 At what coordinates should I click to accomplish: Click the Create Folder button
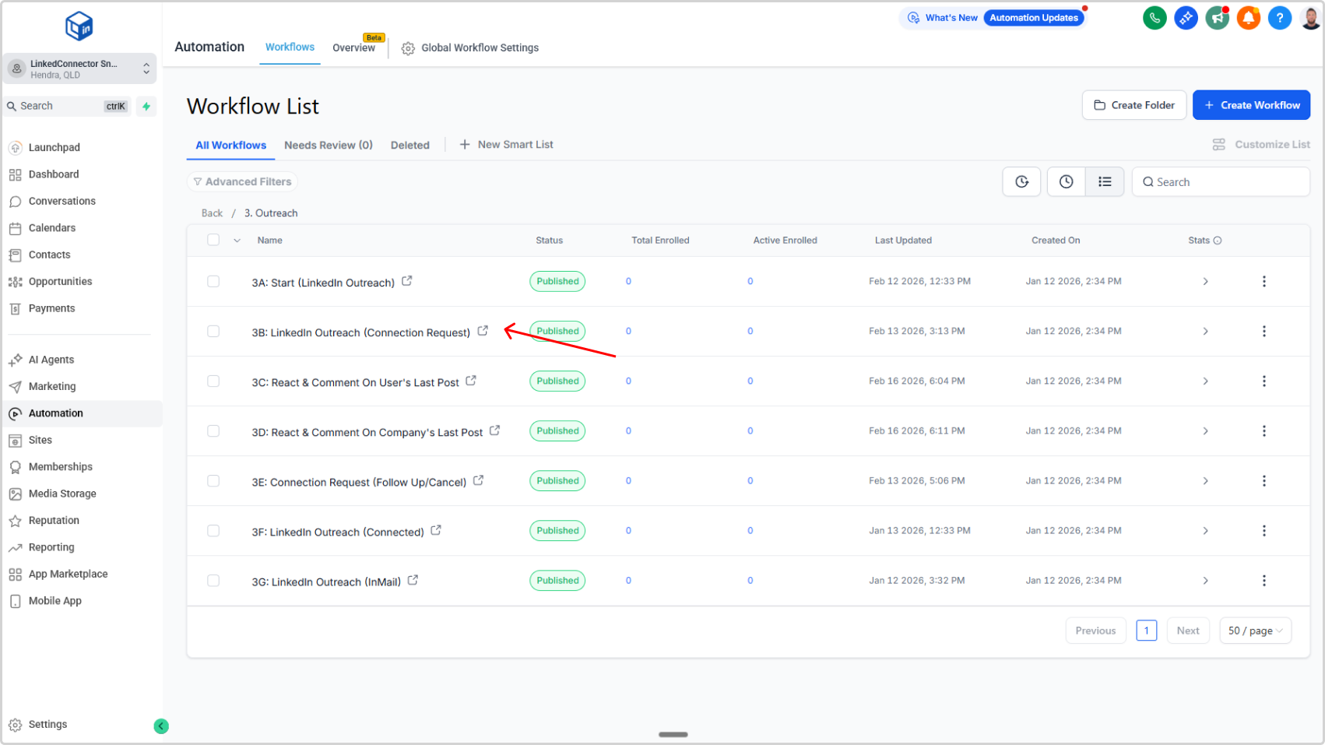point(1133,105)
